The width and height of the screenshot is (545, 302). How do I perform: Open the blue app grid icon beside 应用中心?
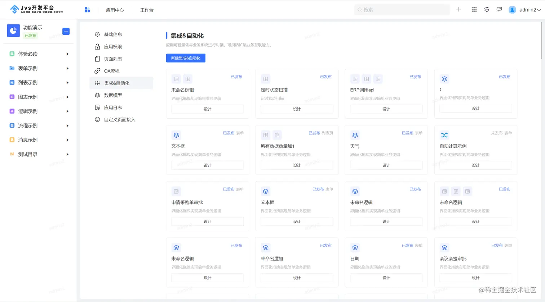tap(87, 10)
